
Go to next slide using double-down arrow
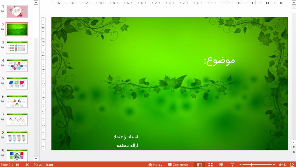293,152
